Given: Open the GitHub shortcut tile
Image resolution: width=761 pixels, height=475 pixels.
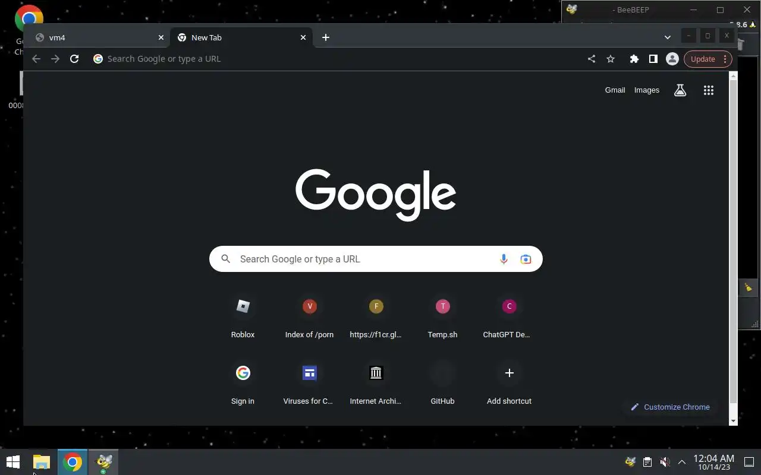Looking at the screenshot, I should tap(442, 384).
